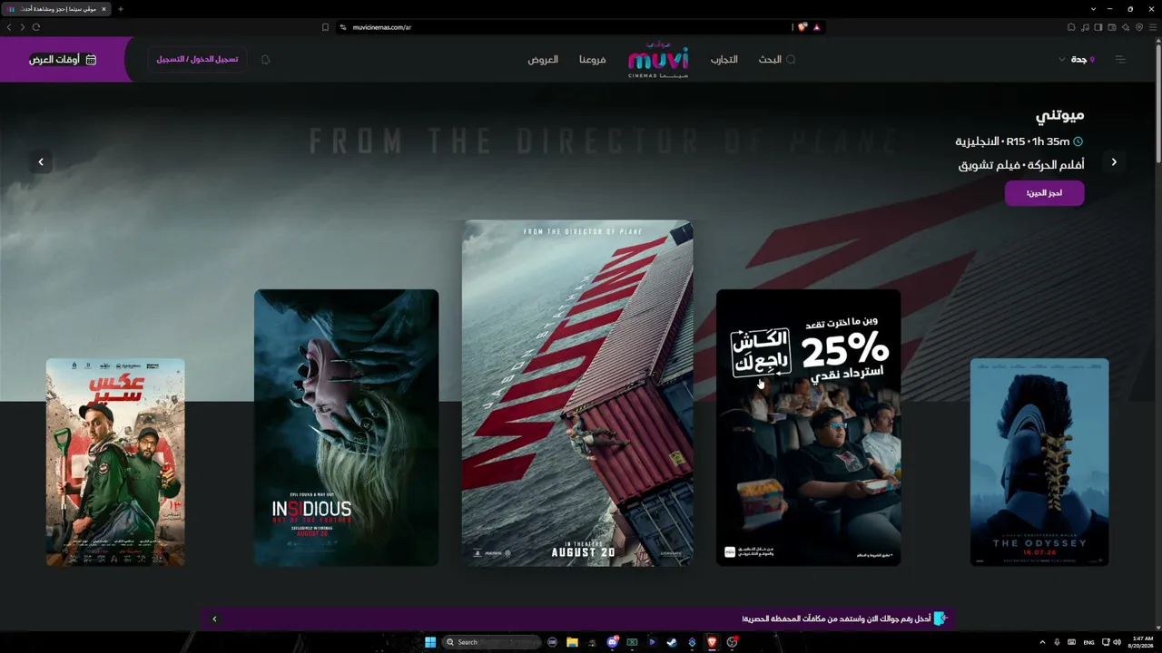This screenshot has width=1162, height=653.
Task: Click the تسجيل الدخول / التسجيل login button
Action: [x=197, y=60]
